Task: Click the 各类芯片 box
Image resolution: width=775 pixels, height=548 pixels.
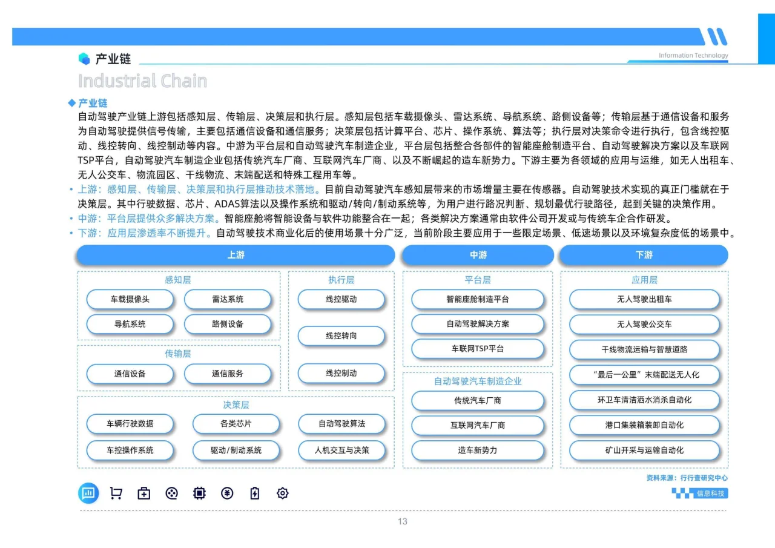Action: (x=236, y=424)
